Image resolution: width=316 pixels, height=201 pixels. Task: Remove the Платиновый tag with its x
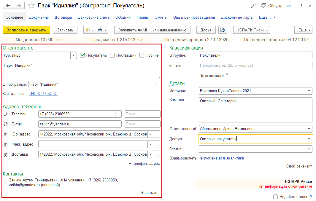(227, 74)
